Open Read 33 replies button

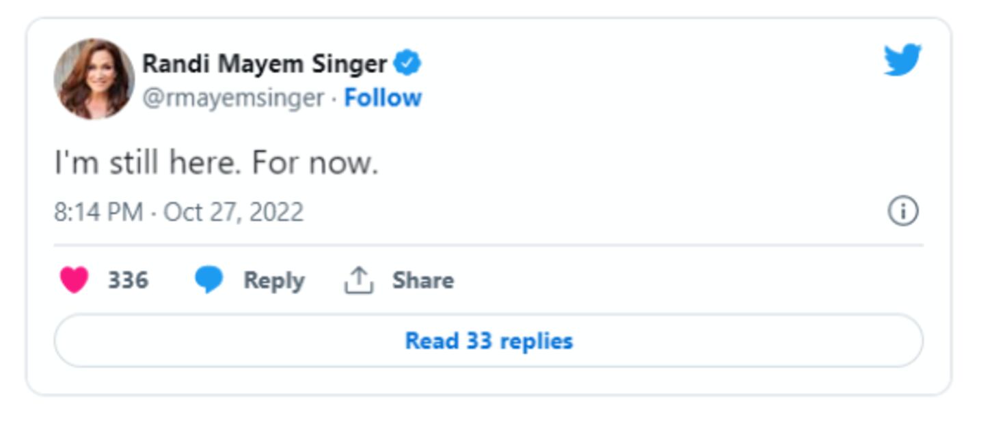488,340
